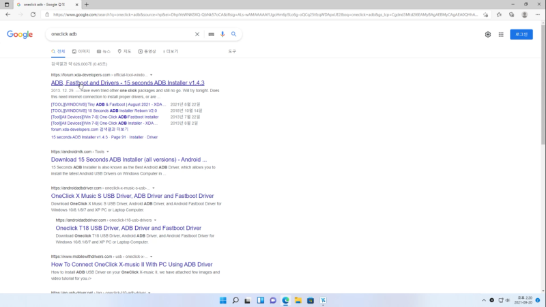Expand oneclick-t18-usb-drivers result options arrow
Image resolution: width=546 pixels, height=307 pixels.
coord(155,220)
